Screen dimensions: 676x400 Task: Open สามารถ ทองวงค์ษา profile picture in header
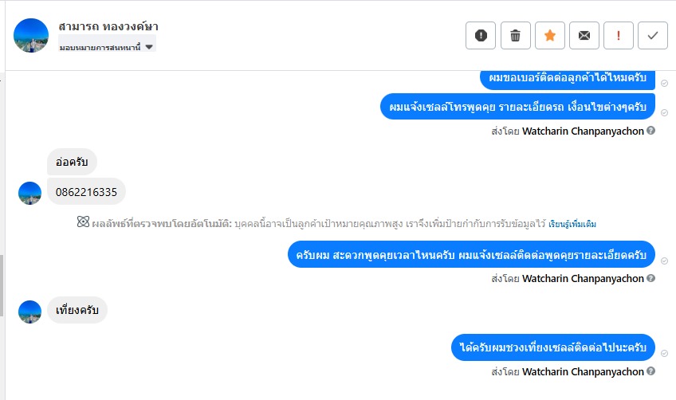(x=32, y=35)
